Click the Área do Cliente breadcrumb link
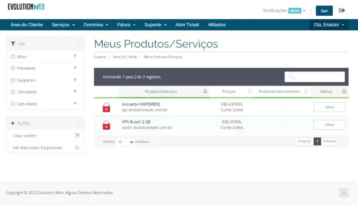The image size is (358, 205). tap(124, 57)
